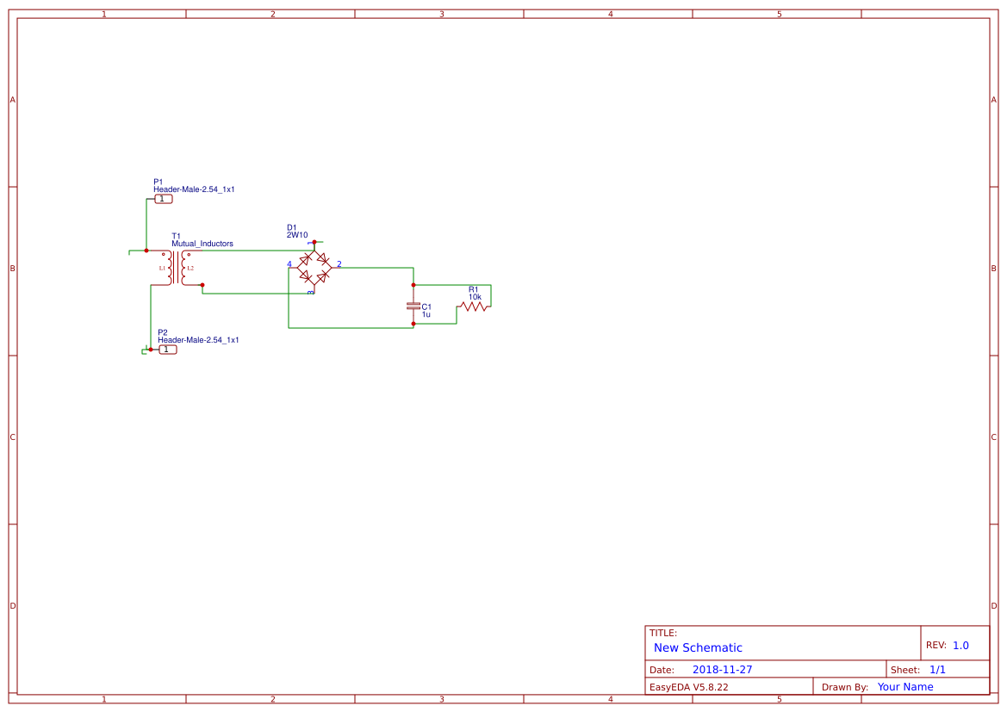Click the Sheet 1/1 field

[929, 668]
